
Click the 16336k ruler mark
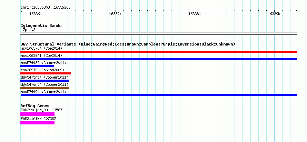[36, 14]
